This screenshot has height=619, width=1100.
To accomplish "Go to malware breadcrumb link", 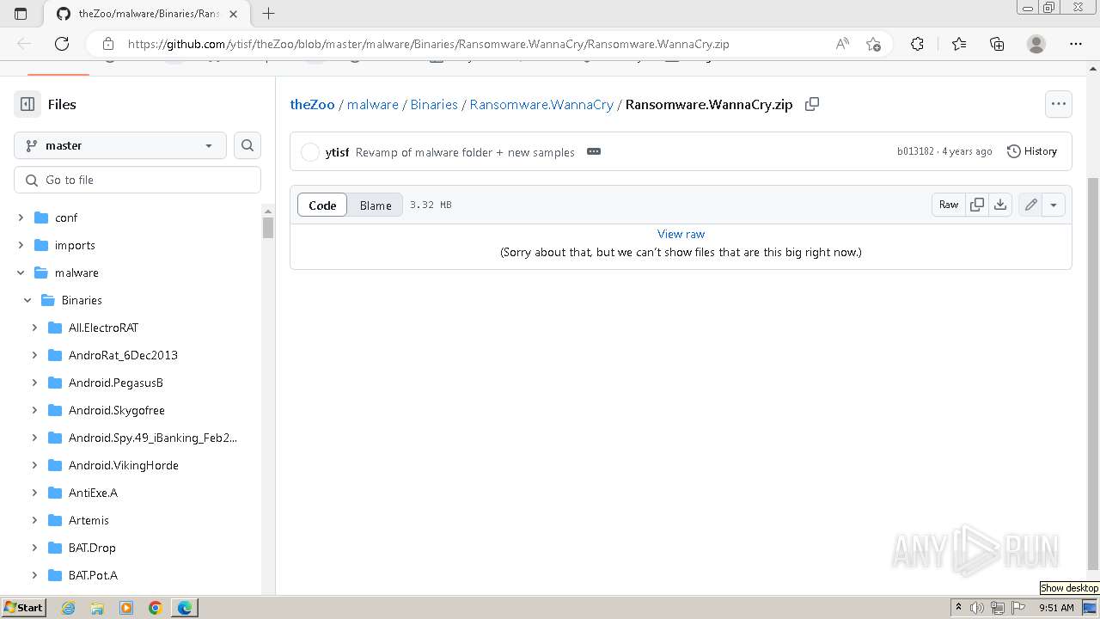I will (x=372, y=104).
